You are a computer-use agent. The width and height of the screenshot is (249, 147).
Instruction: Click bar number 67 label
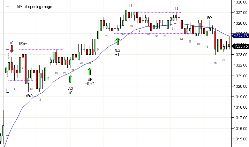click(x=190, y=41)
